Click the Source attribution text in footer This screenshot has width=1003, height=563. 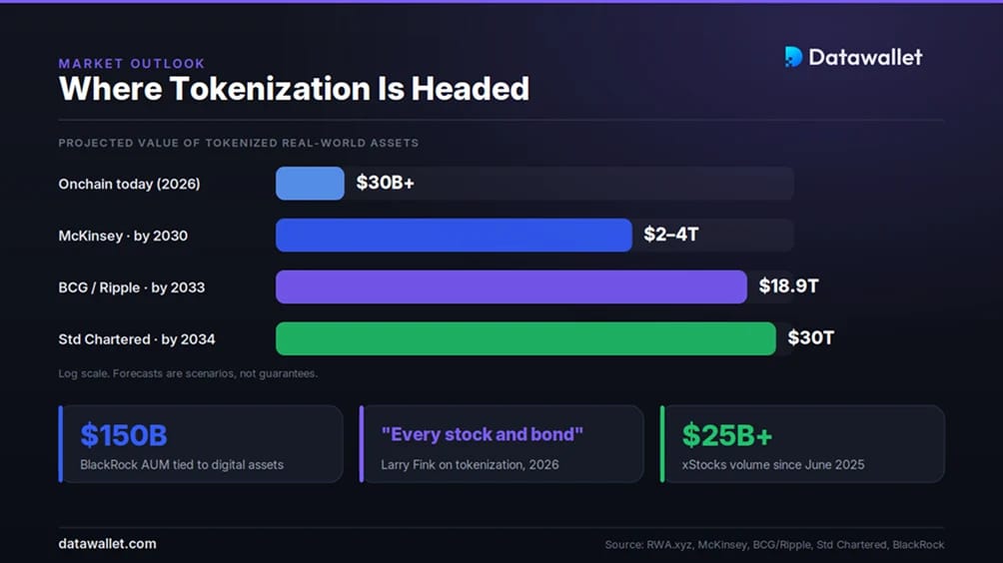click(x=774, y=544)
